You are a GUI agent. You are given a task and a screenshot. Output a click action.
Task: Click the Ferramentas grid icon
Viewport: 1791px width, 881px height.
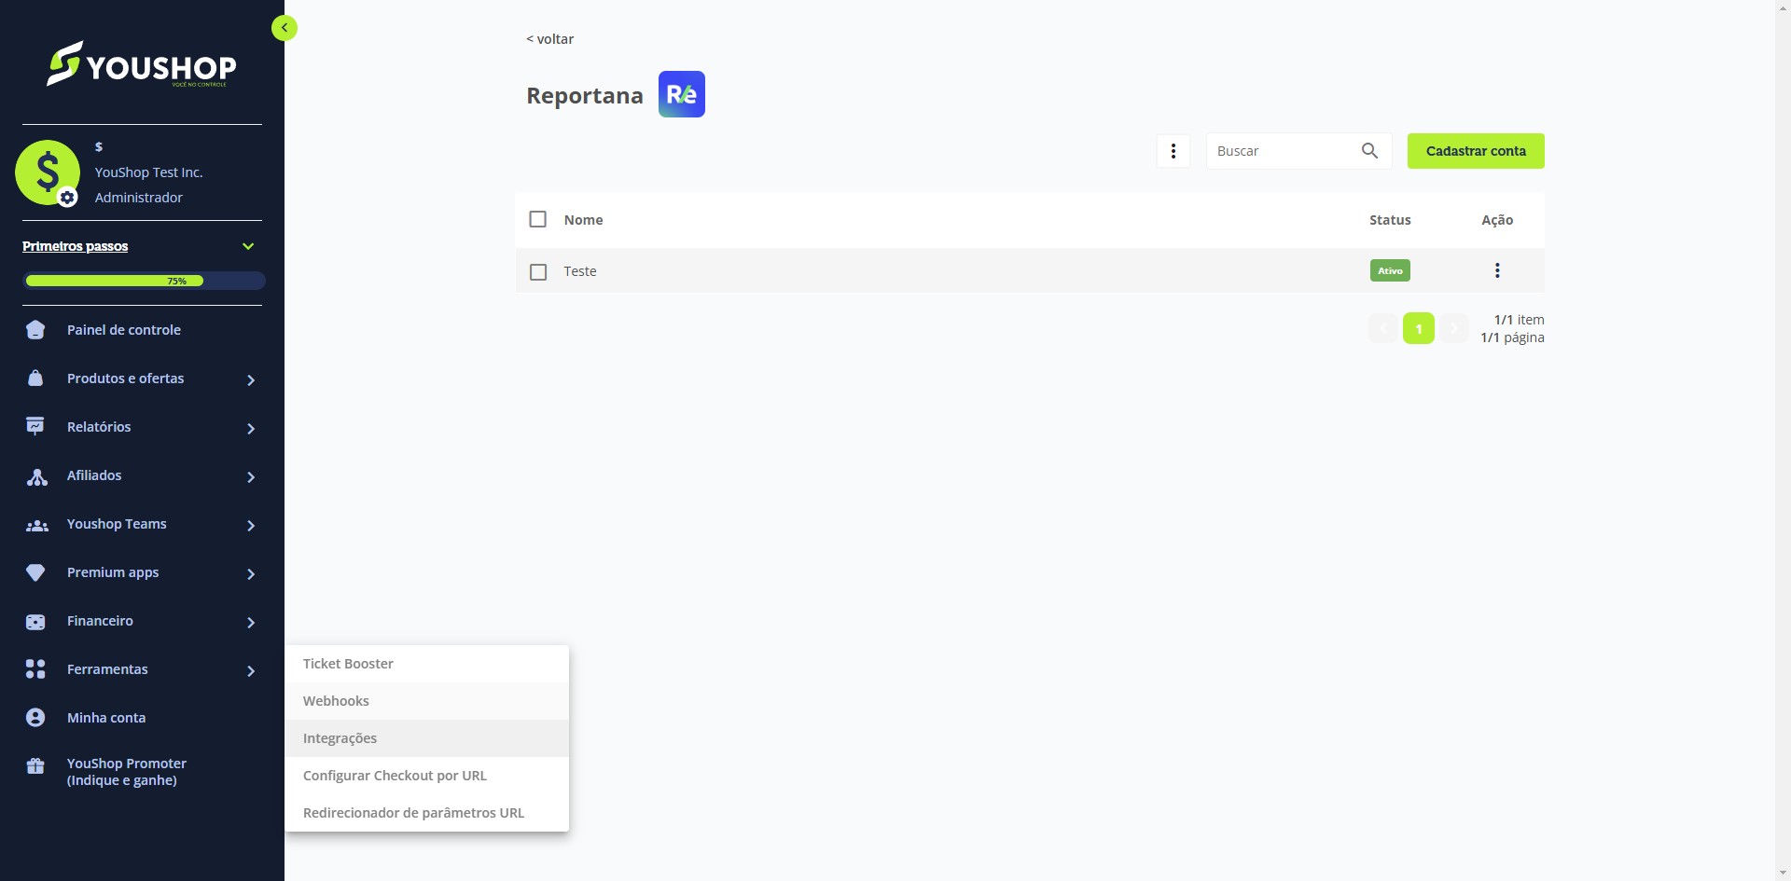pyautogui.click(x=35, y=669)
